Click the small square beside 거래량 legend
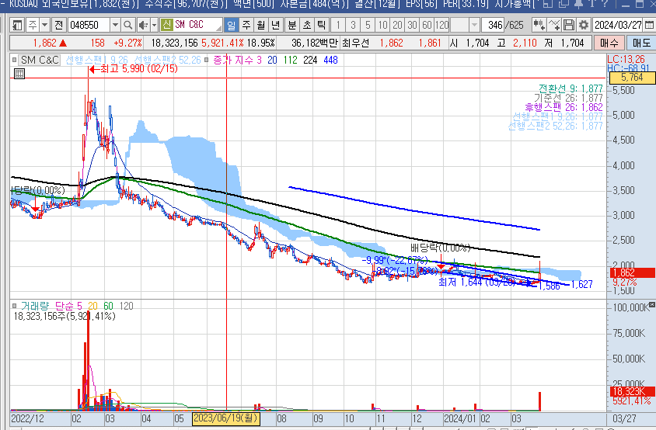 pyautogui.click(x=14, y=306)
